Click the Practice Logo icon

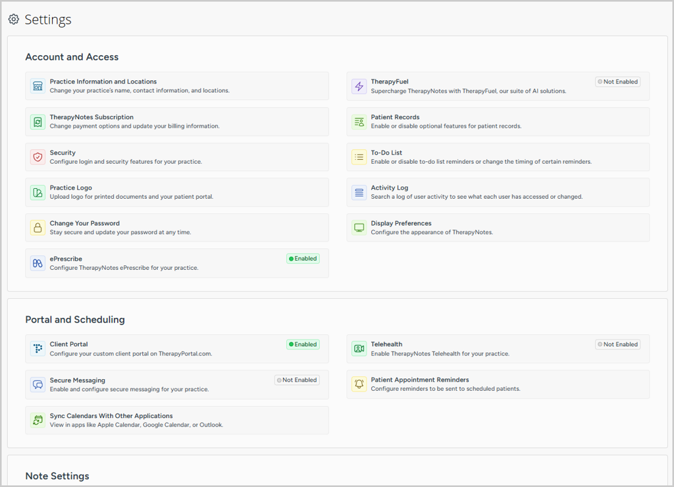tap(38, 192)
